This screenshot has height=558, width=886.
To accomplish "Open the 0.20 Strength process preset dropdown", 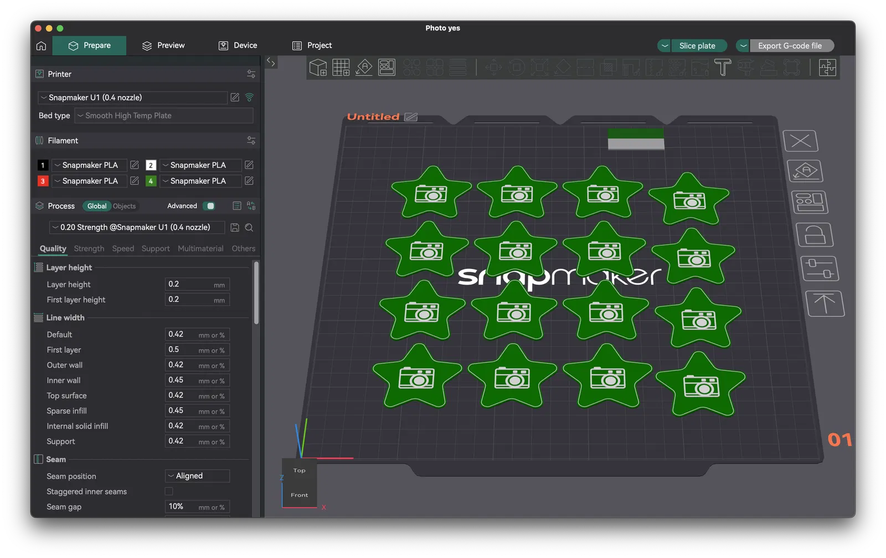I will pyautogui.click(x=137, y=228).
